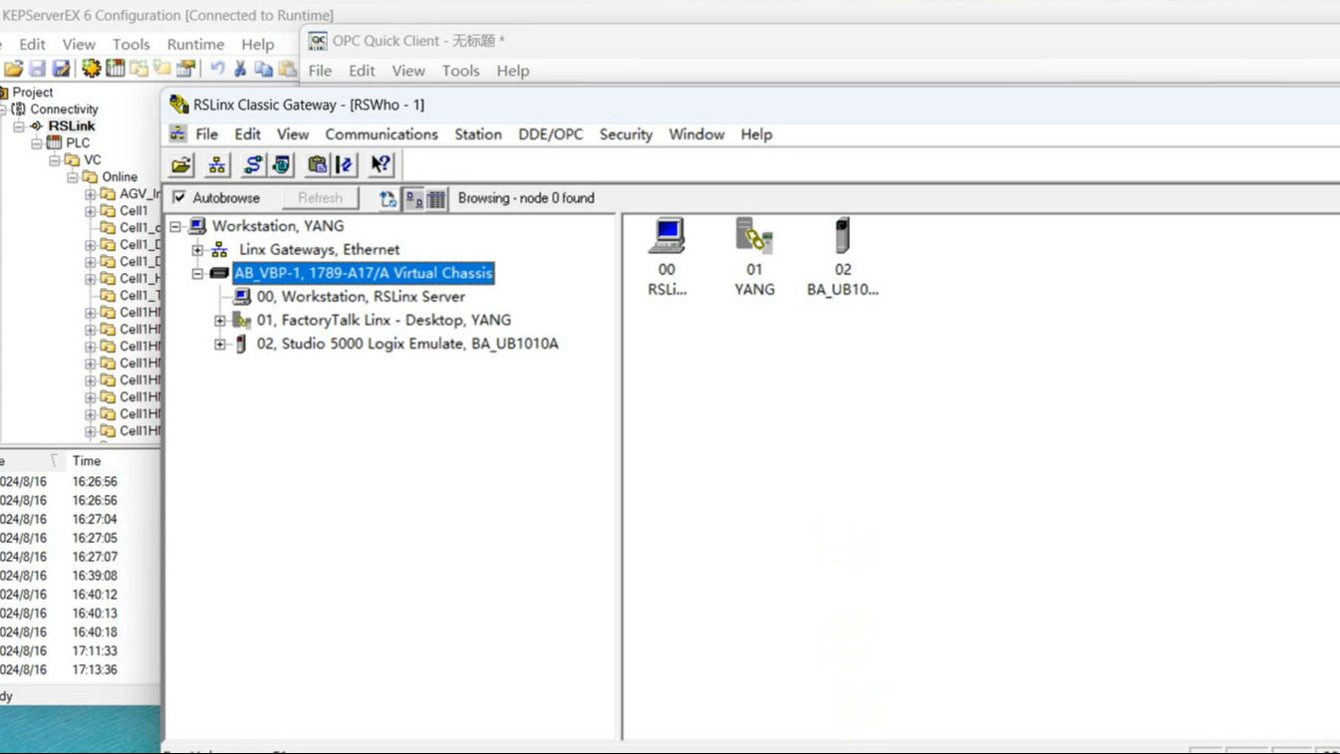Click KEPServerEX copy icon
1340x754 pixels.
[263, 69]
